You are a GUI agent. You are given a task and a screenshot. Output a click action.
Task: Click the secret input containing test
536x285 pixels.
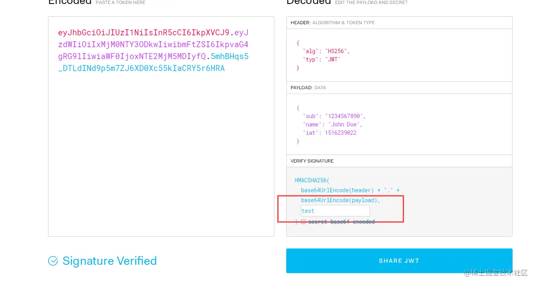[335, 211]
